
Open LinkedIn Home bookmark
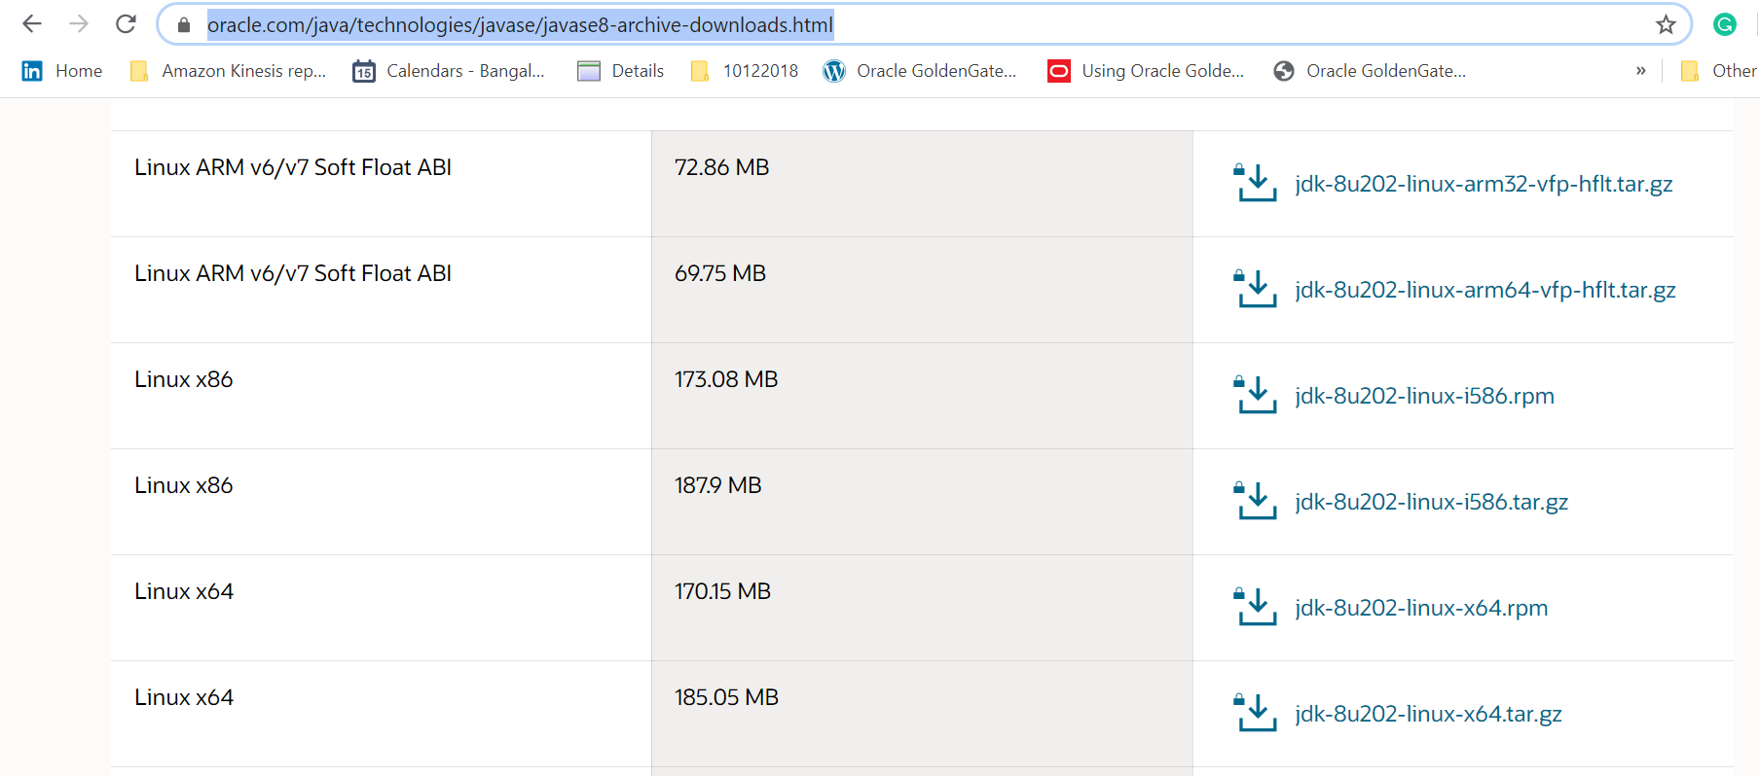pyautogui.click(x=62, y=71)
